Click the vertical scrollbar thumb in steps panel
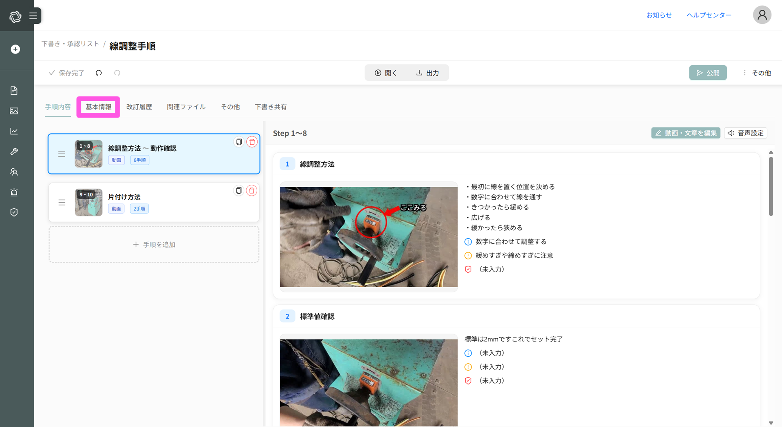This screenshot has height=427, width=782. (x=771, y=186)
